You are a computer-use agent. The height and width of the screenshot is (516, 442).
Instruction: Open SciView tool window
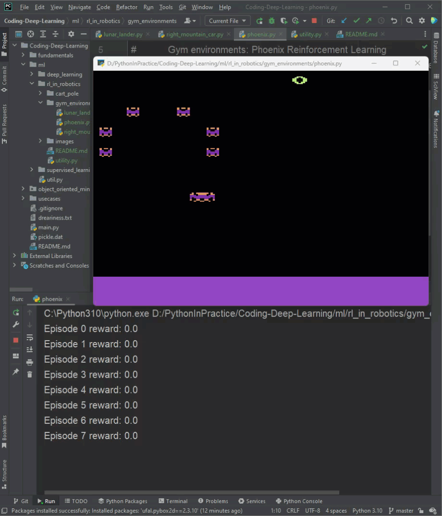coord(436,86)
